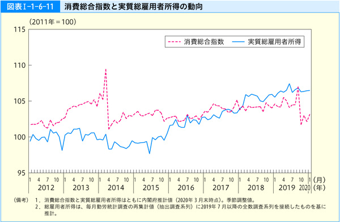Image resolution: width=340 pixels, height=222 pixels.
Task: Click the legend entry 消費総合指数
Action: tap(204, 41)
